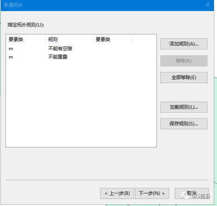Screen dimensions: 217x206
Task: Go back with 上一步(B)
Action: [x=117, y=193]
